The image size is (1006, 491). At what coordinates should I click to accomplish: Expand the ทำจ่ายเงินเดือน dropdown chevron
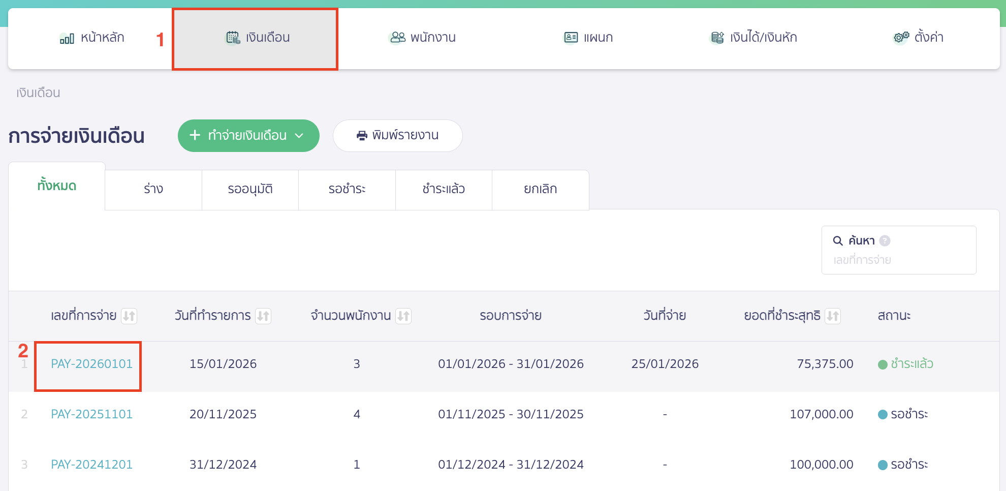tap(299, 136)
